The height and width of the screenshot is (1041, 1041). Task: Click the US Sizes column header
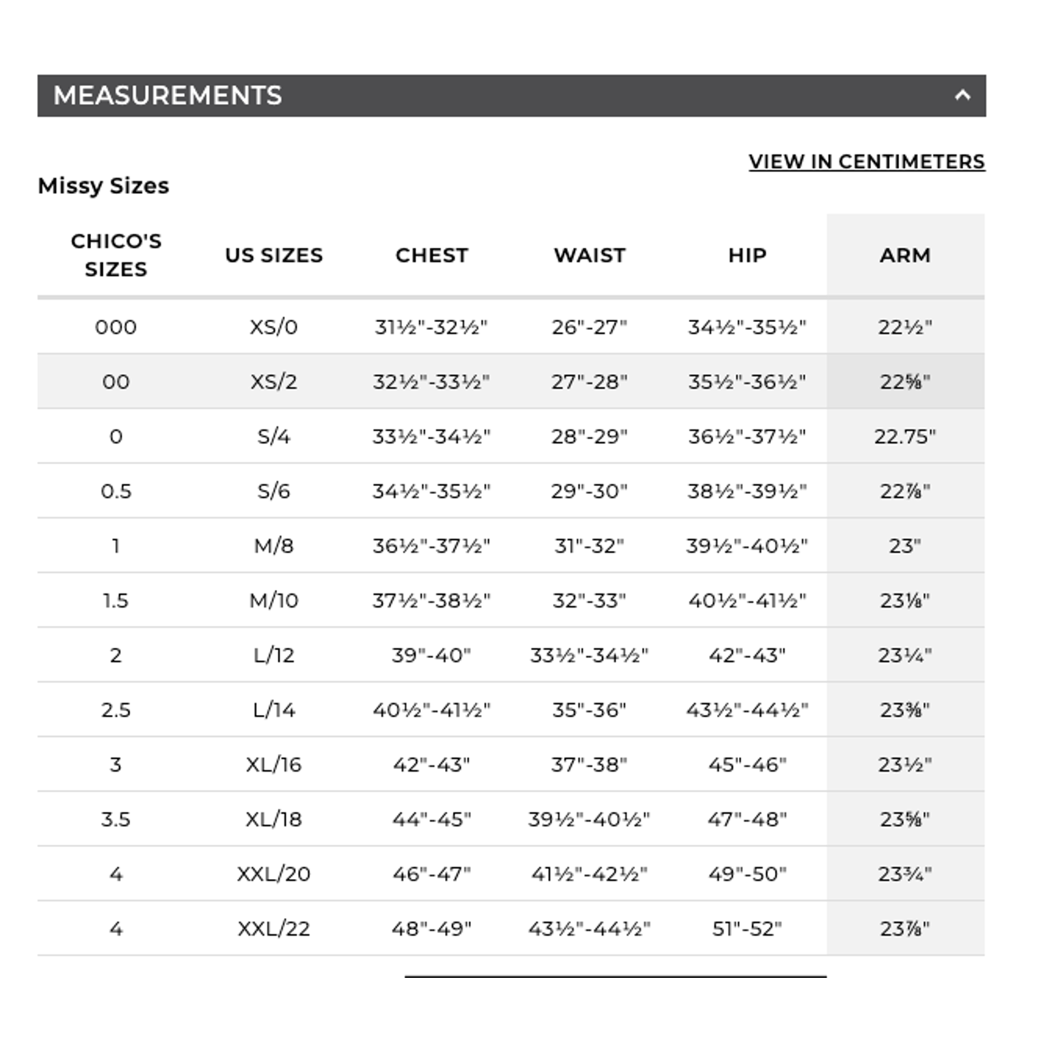pos(274,255)
